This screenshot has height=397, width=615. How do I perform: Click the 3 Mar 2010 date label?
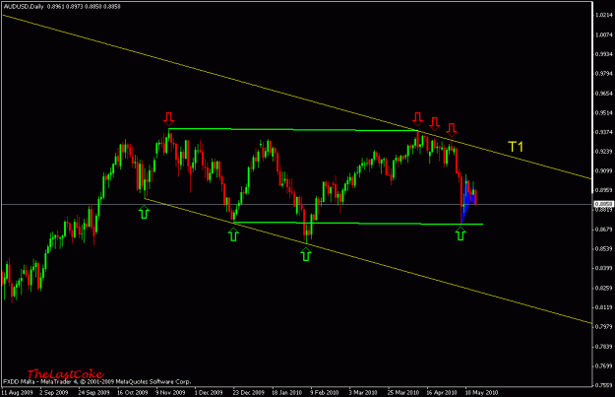[x=363, y=393]
